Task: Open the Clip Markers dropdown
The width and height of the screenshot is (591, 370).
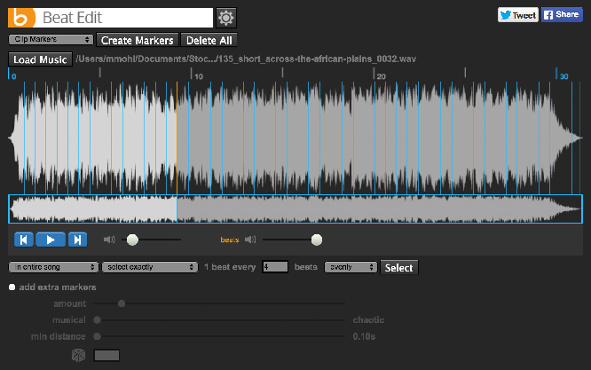Action: (51, 40)
